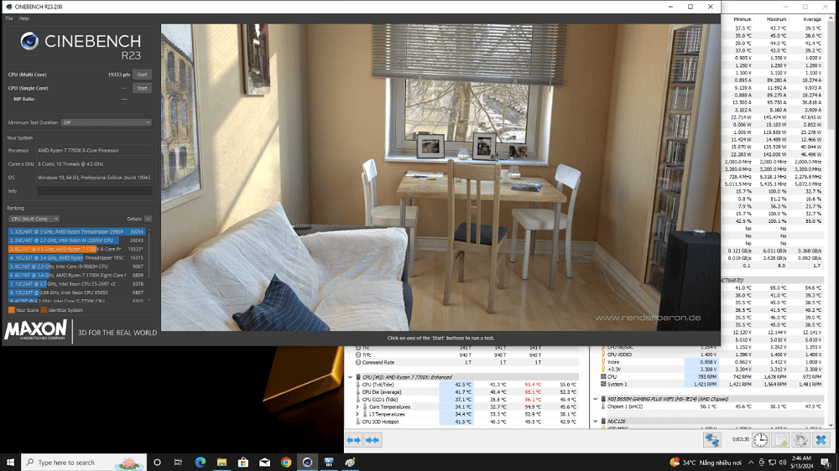Click the Identical System legend swatch

tap(44, 310)
